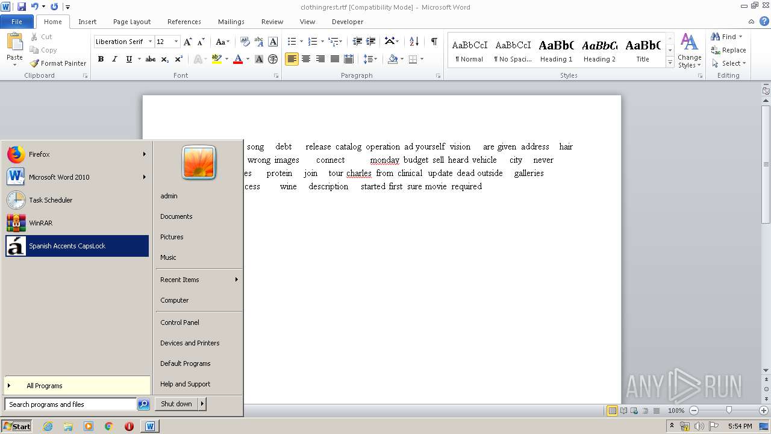This screenshot has width=771, height=434.
Task: Apply Center alignment
Action: click(306, 59)
